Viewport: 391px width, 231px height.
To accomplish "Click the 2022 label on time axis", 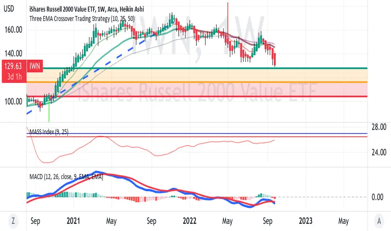I will click(x=190, y=221).
